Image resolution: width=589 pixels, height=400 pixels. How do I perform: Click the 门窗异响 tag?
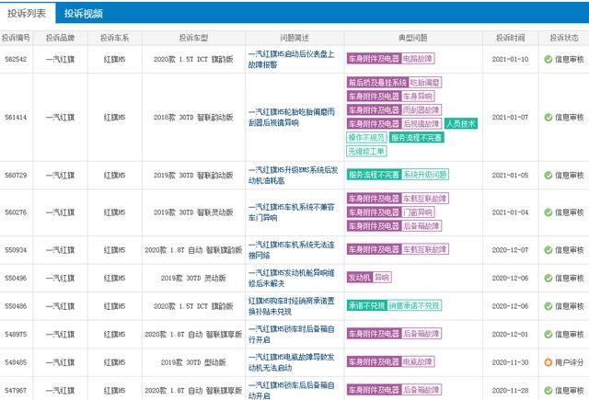(418, 212)
